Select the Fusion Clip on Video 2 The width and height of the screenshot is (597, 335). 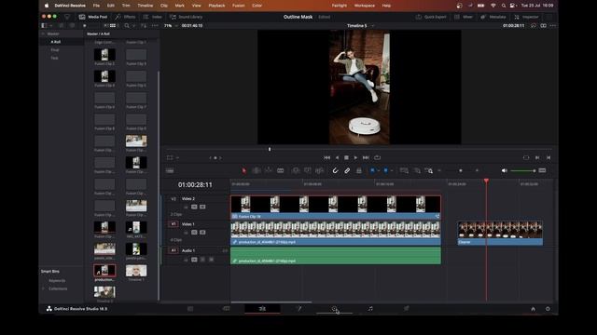(336, 208)
